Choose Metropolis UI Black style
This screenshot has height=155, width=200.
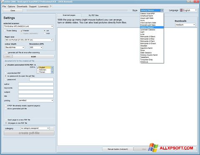(x=148, y=37)
